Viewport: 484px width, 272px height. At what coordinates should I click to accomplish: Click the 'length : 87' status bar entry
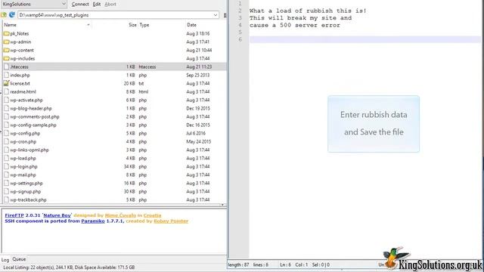click(239, 265)
